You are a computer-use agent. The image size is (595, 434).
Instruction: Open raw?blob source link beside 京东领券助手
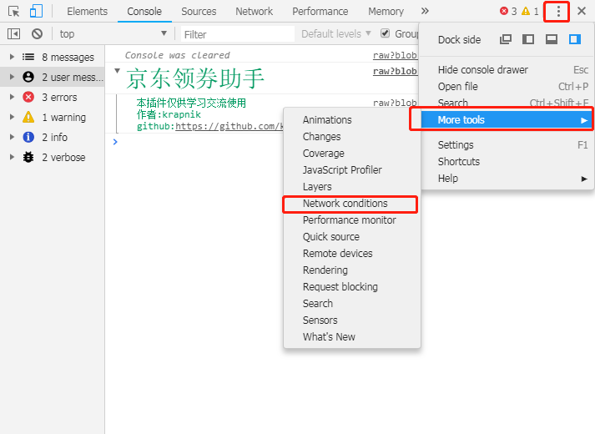point(395,71)
